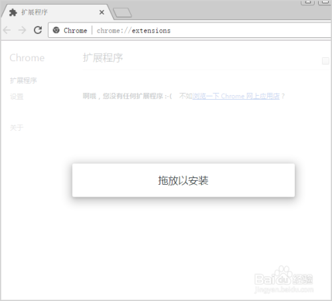The image size is (332, 301).
Task: Click the 扩展程序 page heading
Action: coord(103,58)
